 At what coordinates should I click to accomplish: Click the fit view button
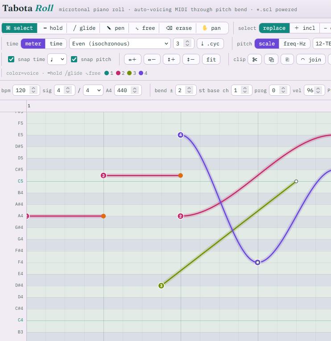[211, 59]
